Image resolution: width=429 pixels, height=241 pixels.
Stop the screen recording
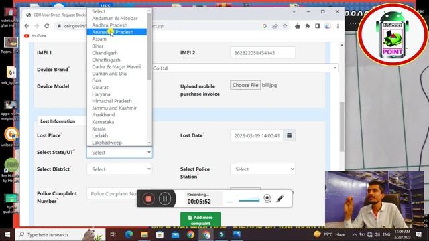(148, 199)
